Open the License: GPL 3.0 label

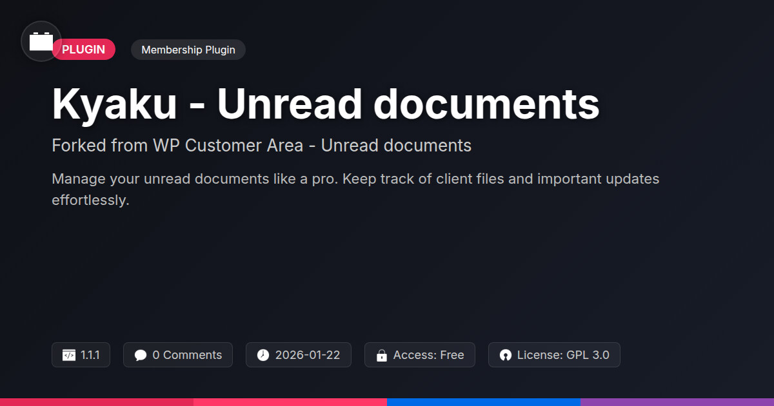click(563, 355)
